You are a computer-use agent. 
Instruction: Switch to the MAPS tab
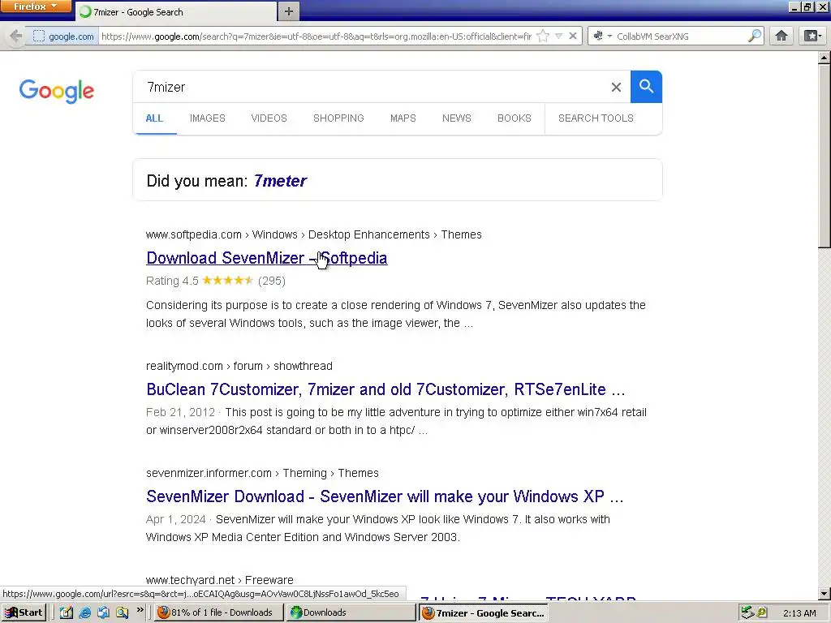[403, 118]
